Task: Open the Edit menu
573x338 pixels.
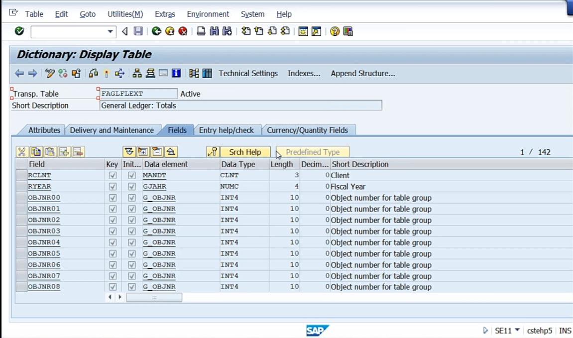Action: 61,14
